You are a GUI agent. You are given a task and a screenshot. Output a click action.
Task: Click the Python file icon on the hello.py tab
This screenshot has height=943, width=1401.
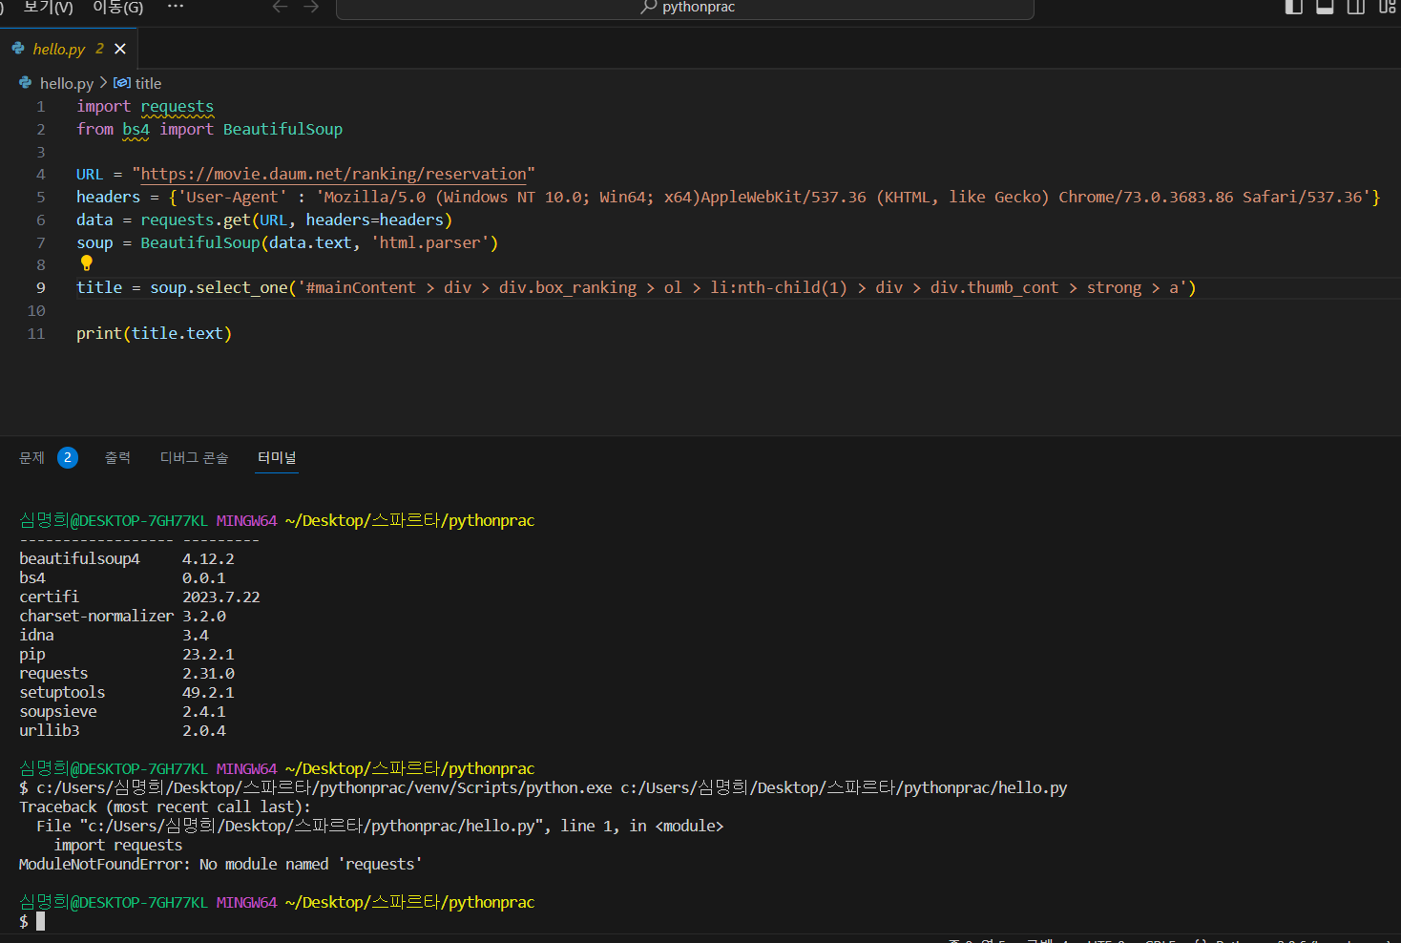(18, 48)
